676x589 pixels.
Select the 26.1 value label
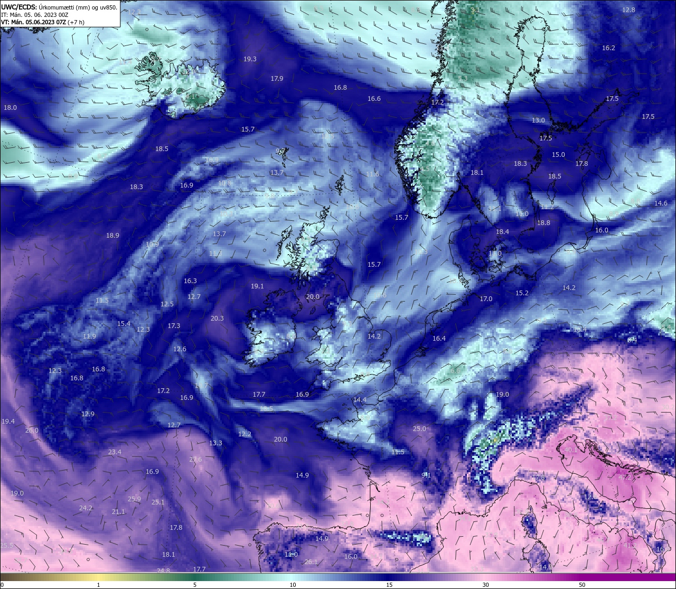(x=311, y=562)
